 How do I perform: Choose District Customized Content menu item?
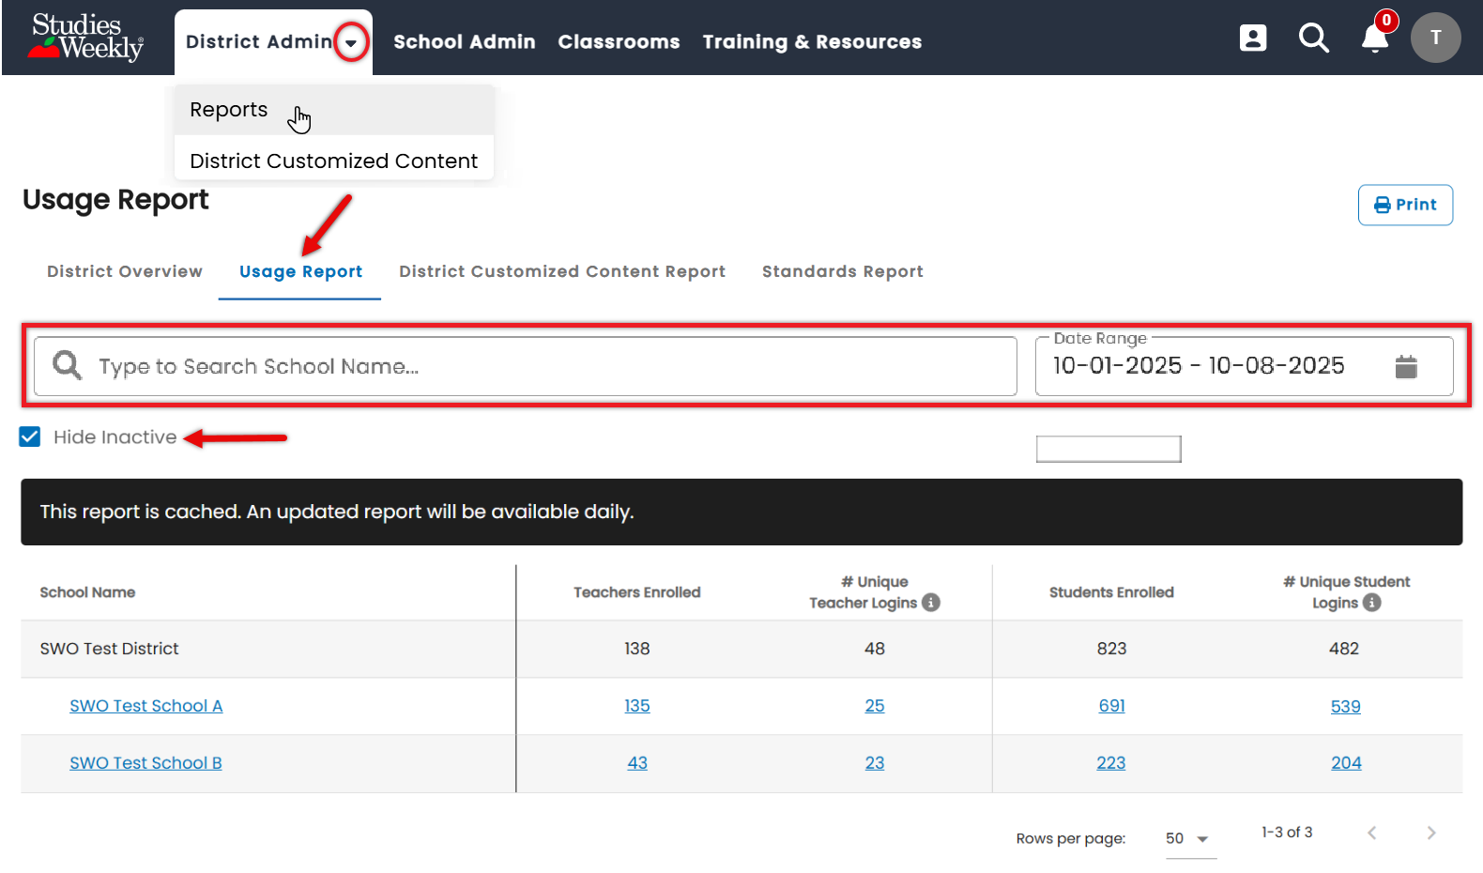334,161
